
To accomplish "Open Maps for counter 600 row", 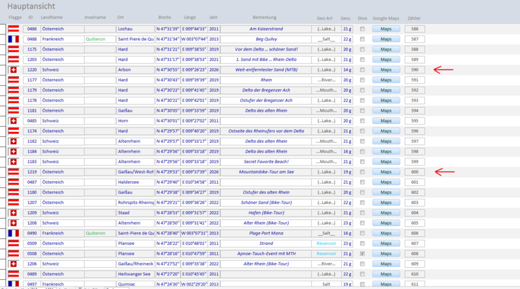I will (386, 172).
